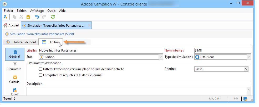Click the copy toolbar icon
Viewport: 259px width, 107px height.
[x=15, y=17]
